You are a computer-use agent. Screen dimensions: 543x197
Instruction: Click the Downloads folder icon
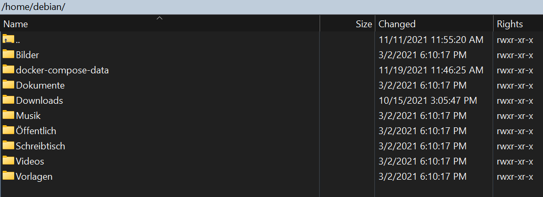tap(8, 100)
